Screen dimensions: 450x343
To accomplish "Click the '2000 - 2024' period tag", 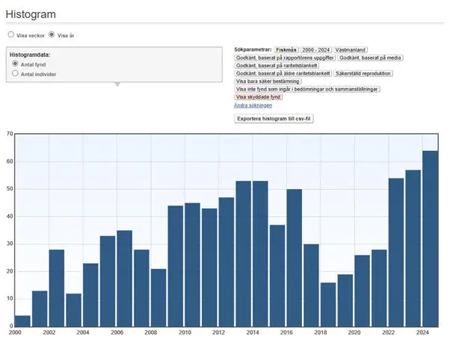I will [x=315, y=49].
